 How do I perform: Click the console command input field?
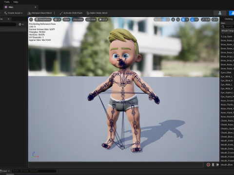tap(34, 171)
